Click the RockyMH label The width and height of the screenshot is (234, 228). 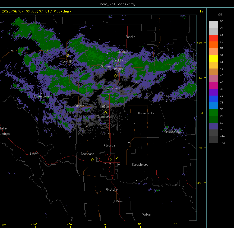point(67,61)
